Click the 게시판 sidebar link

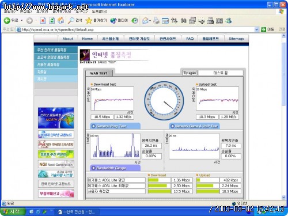coord(56,79)
